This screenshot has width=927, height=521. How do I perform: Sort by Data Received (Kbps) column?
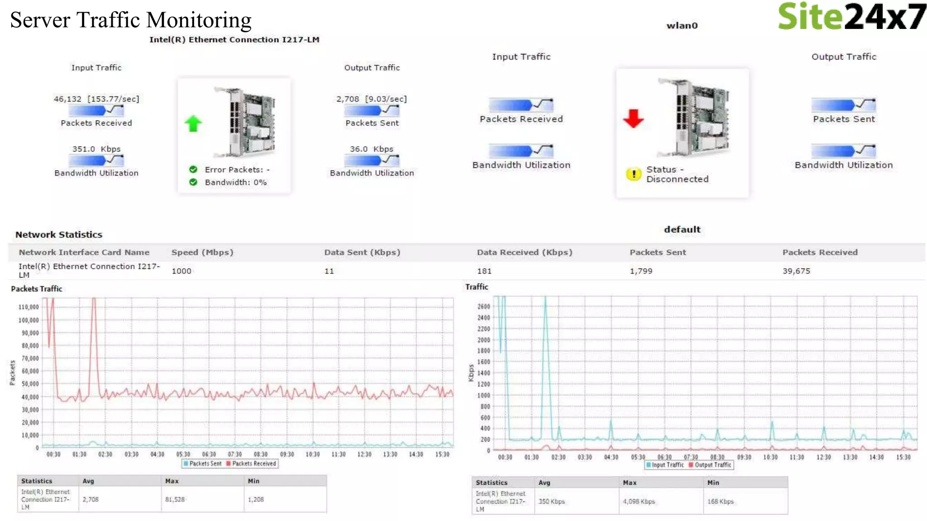pos(525,252)
